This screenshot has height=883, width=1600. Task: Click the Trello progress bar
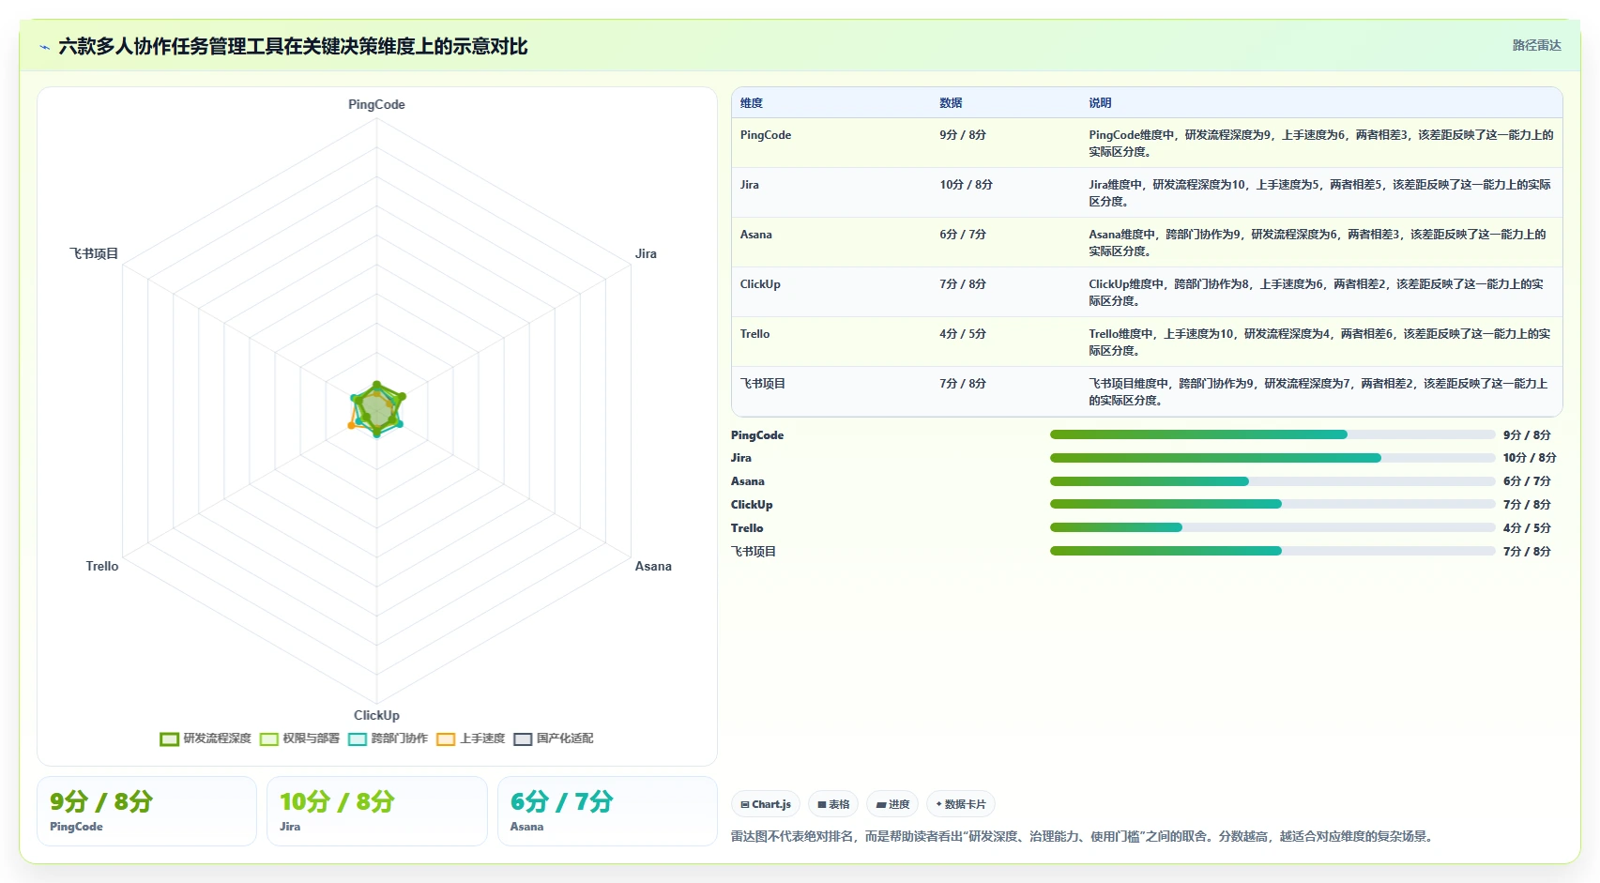pyautogui.click(x=1272, y=527)
